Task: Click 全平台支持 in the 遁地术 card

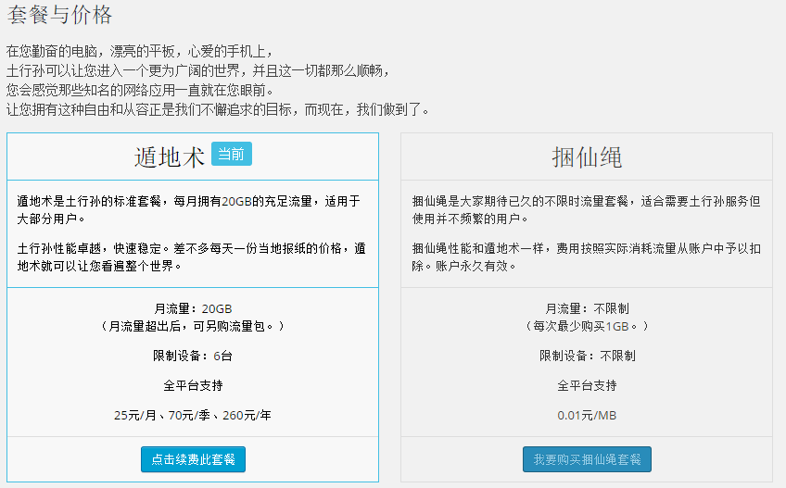Action: pos(193,385)
